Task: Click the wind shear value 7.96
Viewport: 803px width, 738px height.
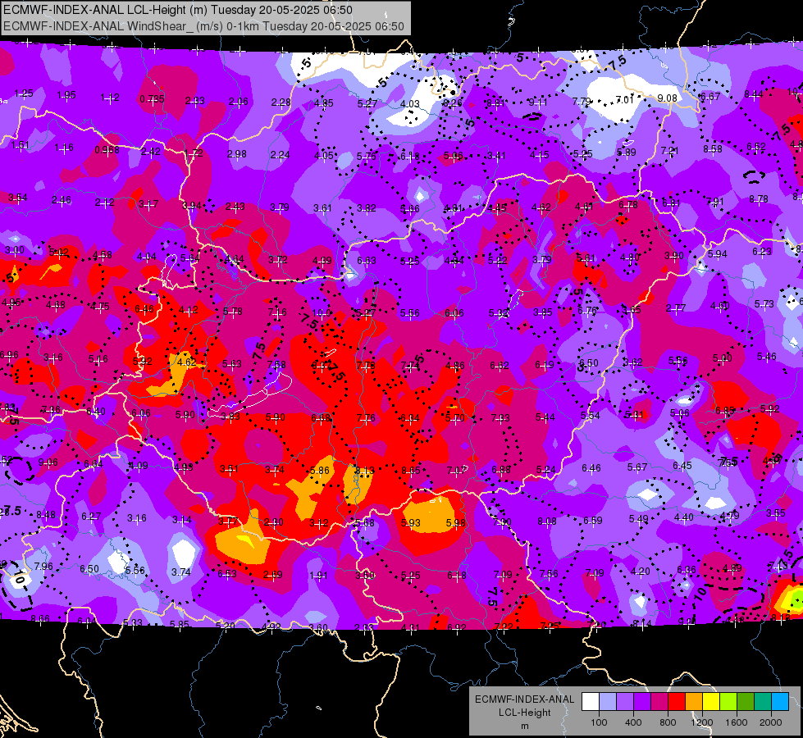Action: pyautogui.click(x=43, y=566)
